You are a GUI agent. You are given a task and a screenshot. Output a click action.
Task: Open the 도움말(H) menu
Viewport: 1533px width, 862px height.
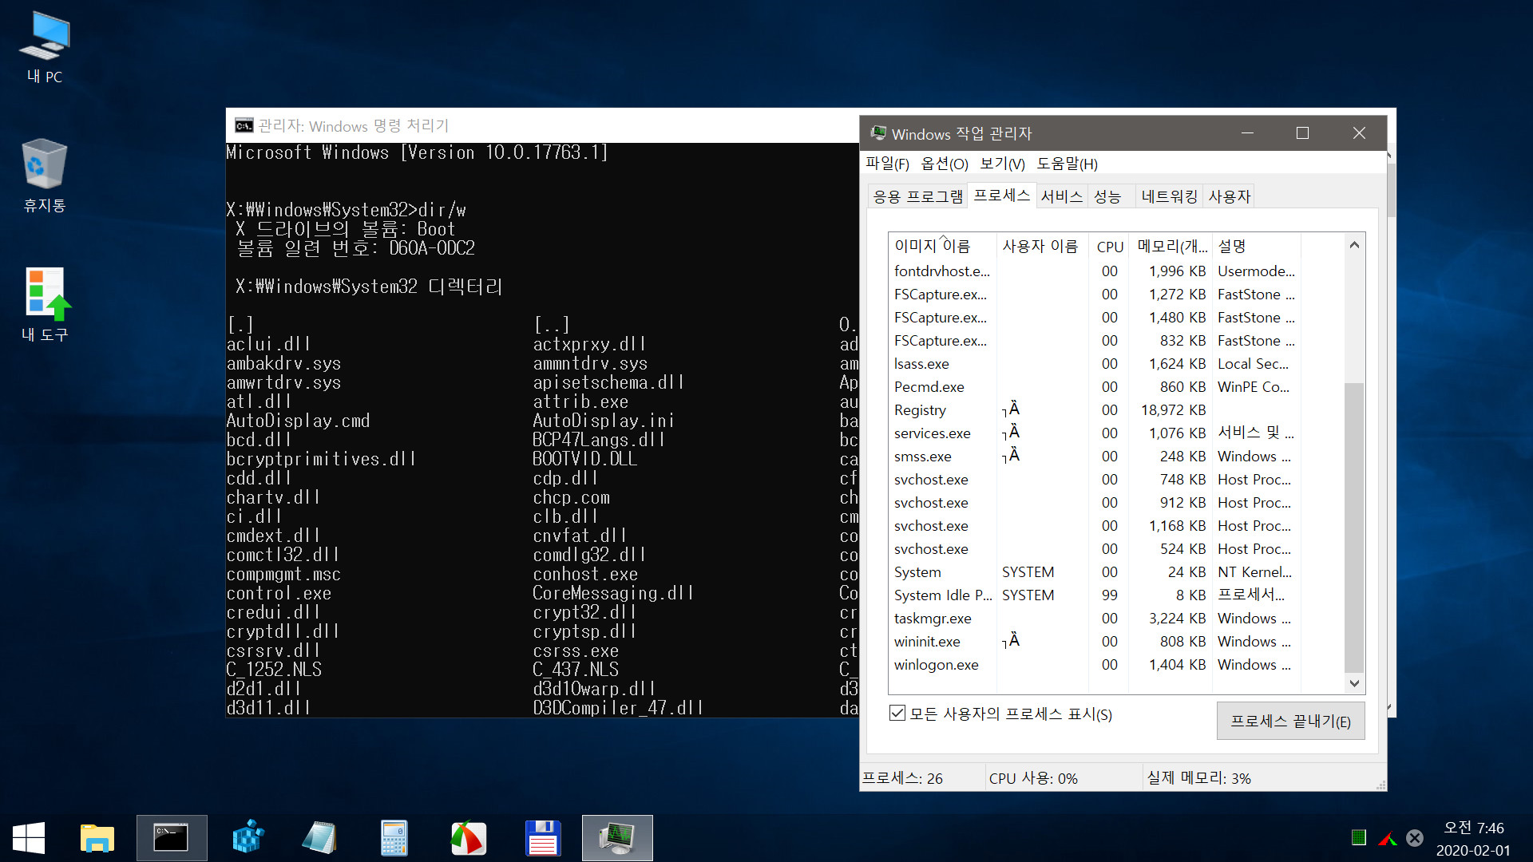[1067, 164]
